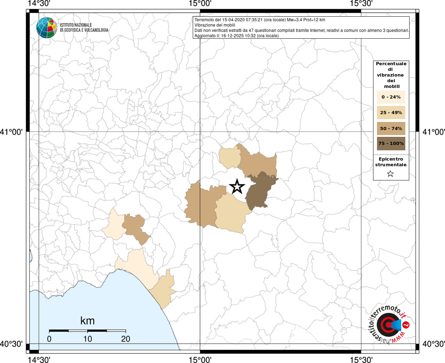Click the epicenter star on the map
The width and height of the screenshot is (445, 363).
click(x=237, y=186)
